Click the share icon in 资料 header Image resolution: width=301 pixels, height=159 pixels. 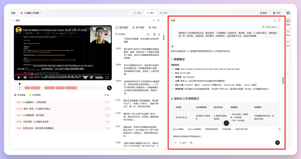point(158,21)
